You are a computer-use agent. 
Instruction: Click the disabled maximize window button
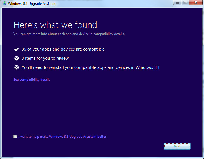coord(185,3)
